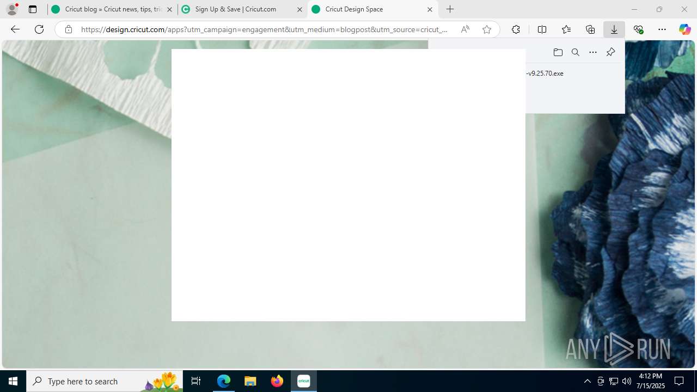Click the browser Back arrow
The image size is (697, 392).
[x=15, y=29]
